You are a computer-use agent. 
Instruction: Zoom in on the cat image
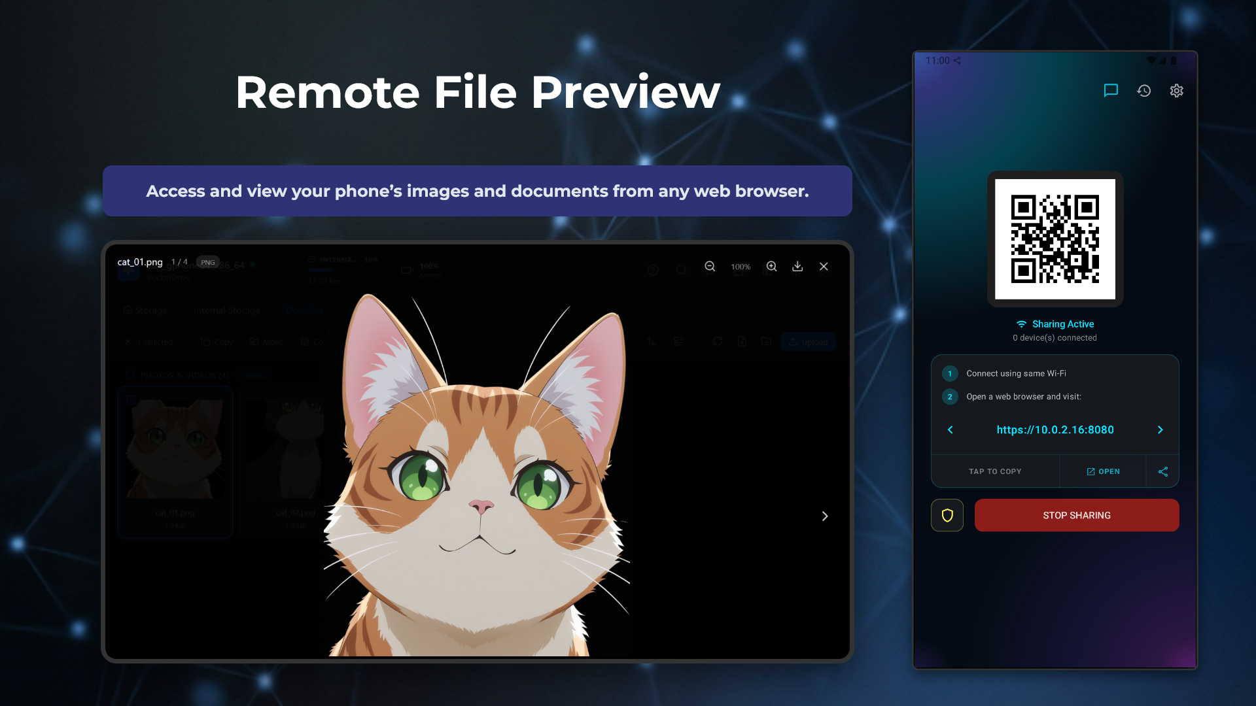pos(772,267)
